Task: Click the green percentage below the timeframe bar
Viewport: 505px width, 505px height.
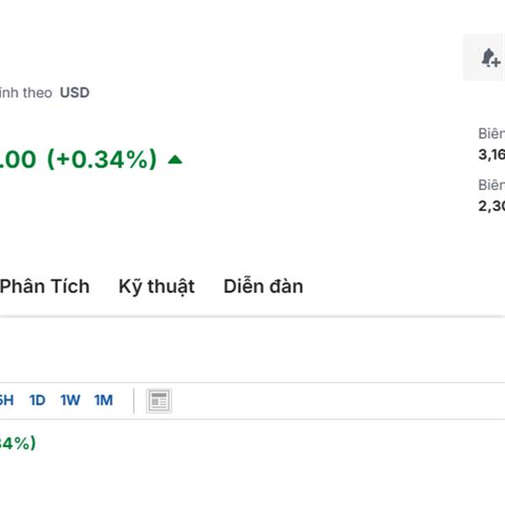Action: [17, 443]
